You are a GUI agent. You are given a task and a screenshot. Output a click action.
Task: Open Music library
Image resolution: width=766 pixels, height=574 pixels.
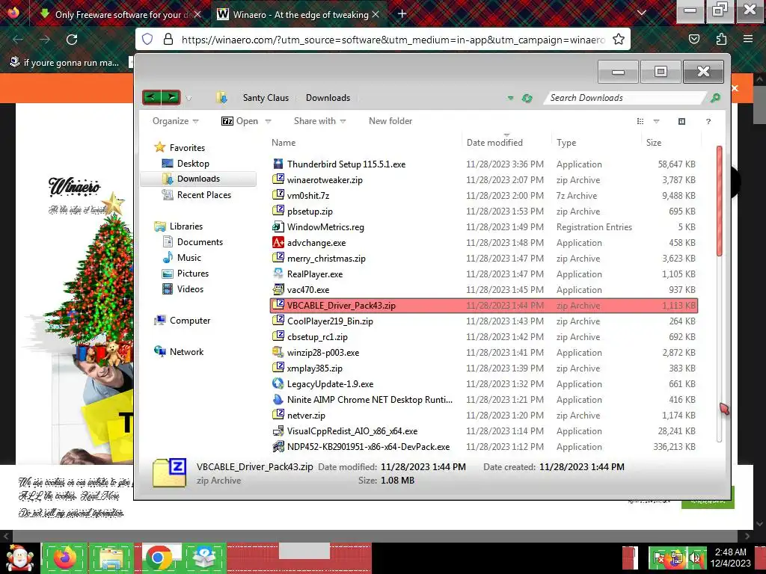coord(189,257)
